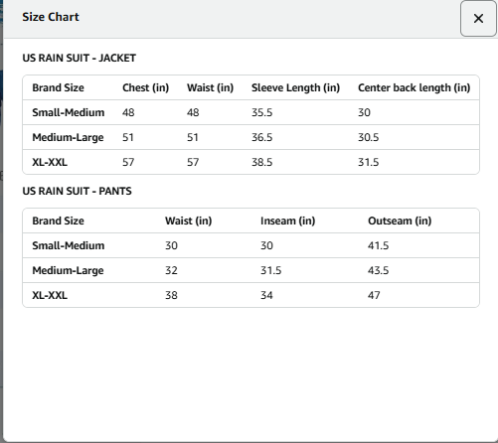Click the 41.5 outseam cell
Screen dimensions: 498x443
(378, 245)
